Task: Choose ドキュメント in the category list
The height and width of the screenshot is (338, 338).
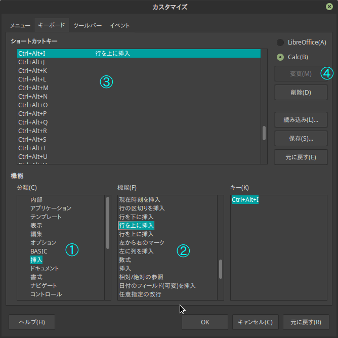Action: (x=45, y=268)
